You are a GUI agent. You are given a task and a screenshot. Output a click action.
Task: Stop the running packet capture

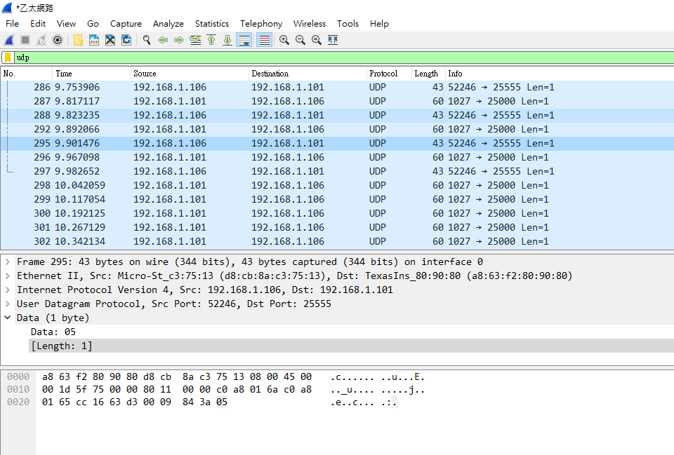point(25,40)
